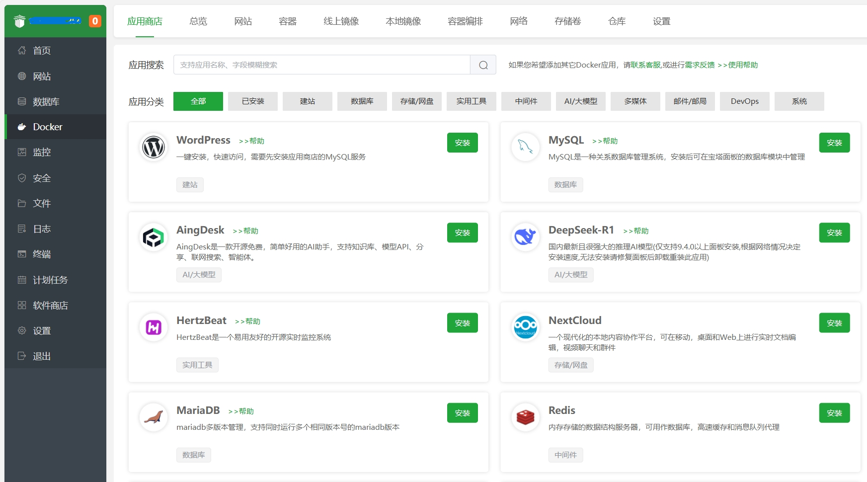Install NextCloud with its 安装 button
Viewport: 867px width, 482px height.
click(x=835, y=323)
